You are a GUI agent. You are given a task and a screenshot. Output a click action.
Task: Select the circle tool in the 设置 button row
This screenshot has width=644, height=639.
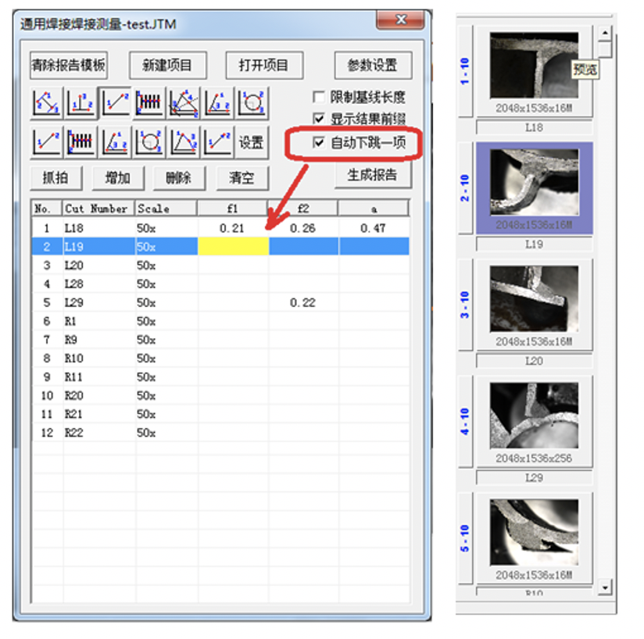149,142
